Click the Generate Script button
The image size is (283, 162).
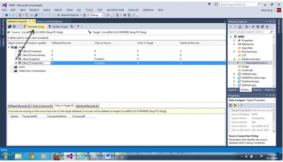coord(35,27)
